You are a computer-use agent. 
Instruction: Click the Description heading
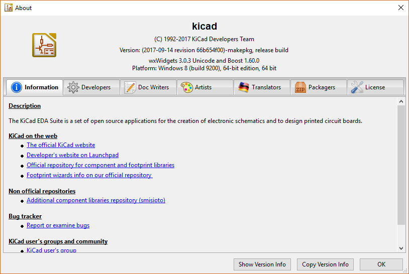coord(25,106)
